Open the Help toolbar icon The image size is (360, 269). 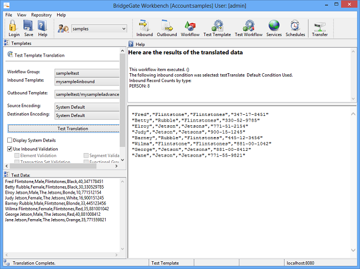coord(42,26)
